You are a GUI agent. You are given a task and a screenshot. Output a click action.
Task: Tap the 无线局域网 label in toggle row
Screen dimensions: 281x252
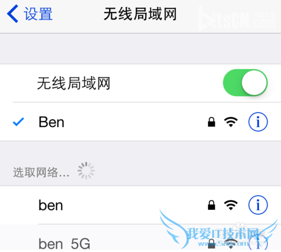[74, 83]
